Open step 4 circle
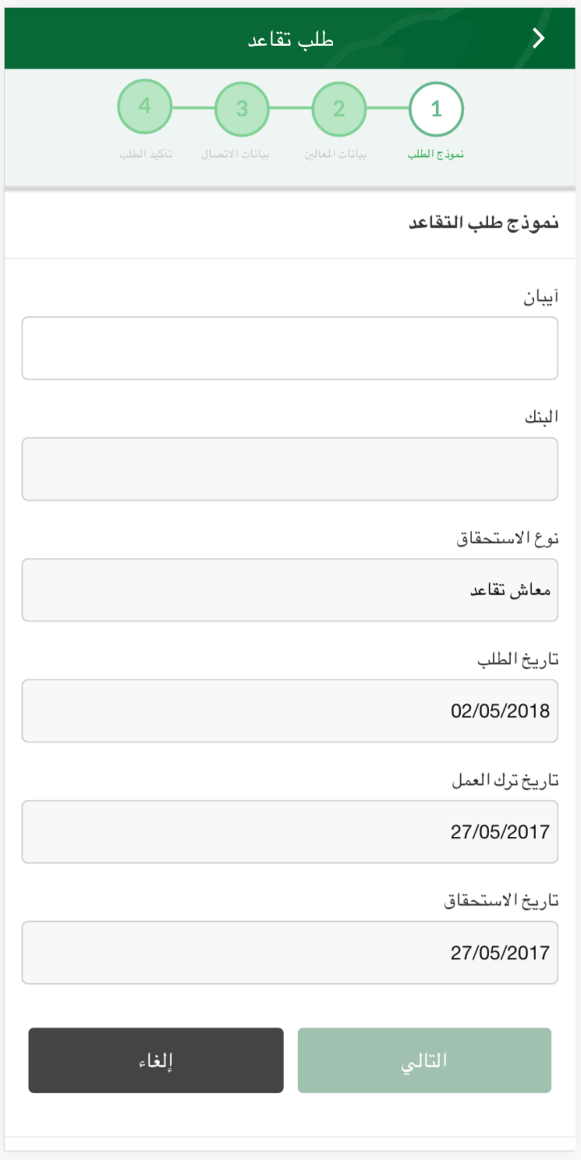 (x=145, y=107)
